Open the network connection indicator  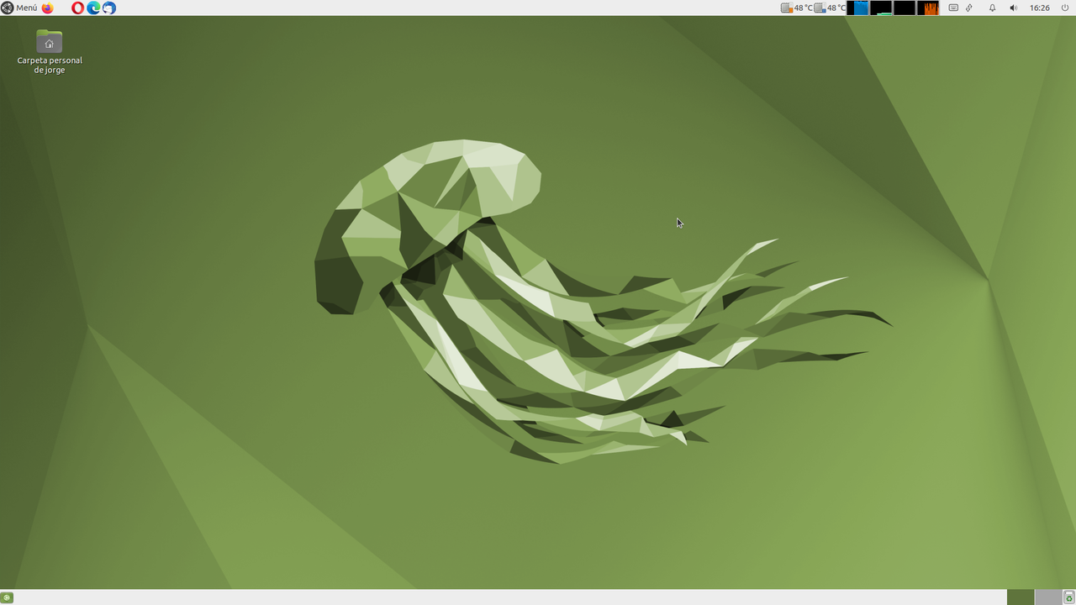969,8
